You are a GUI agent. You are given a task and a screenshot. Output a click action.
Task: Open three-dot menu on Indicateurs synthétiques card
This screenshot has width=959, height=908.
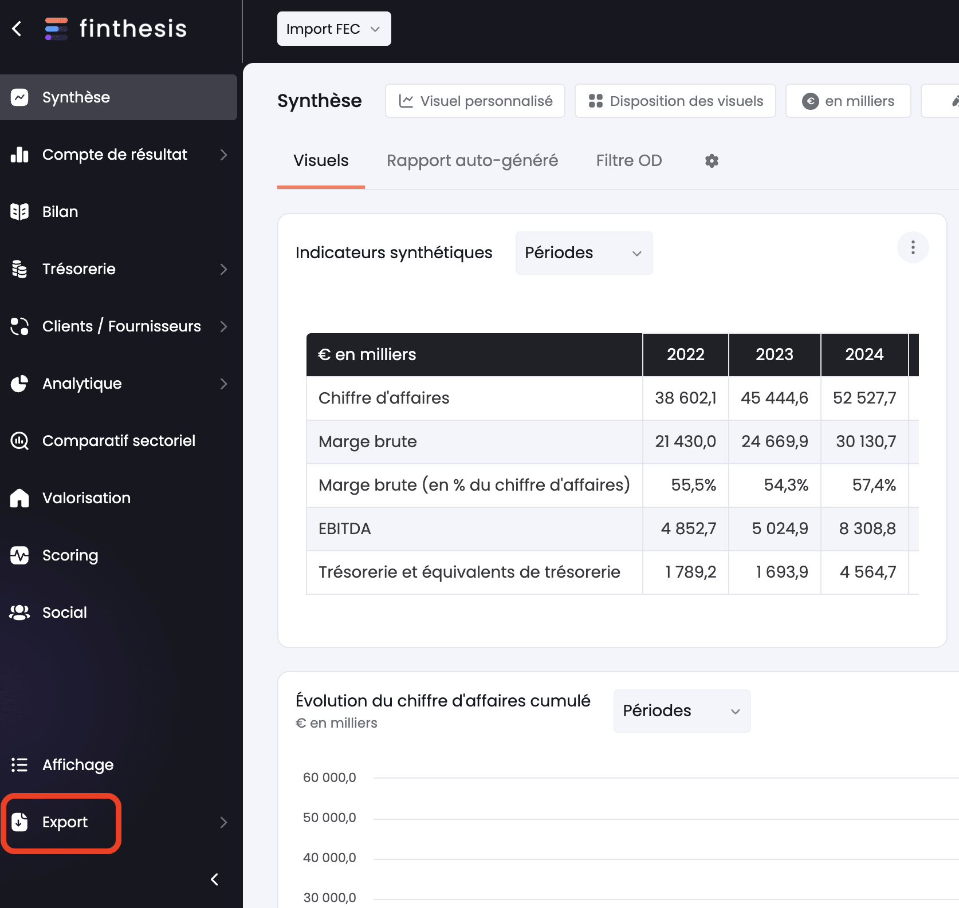[x=913, y=247]
